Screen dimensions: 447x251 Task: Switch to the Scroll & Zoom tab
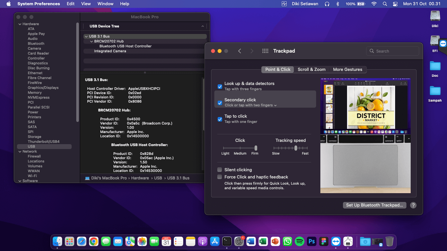[312, 69]
